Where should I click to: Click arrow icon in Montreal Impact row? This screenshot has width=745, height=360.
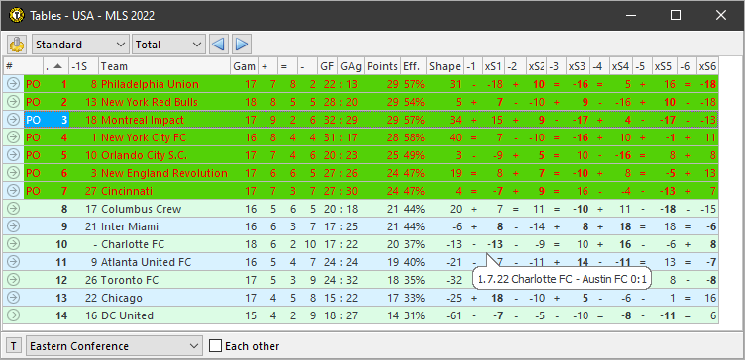13,120
